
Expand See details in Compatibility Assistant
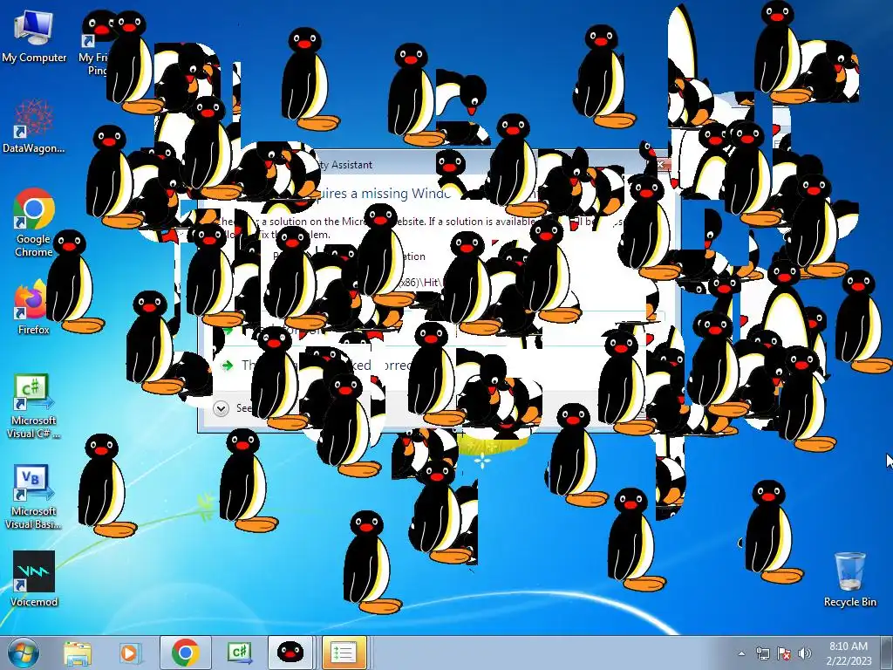[x=221, y=408]
